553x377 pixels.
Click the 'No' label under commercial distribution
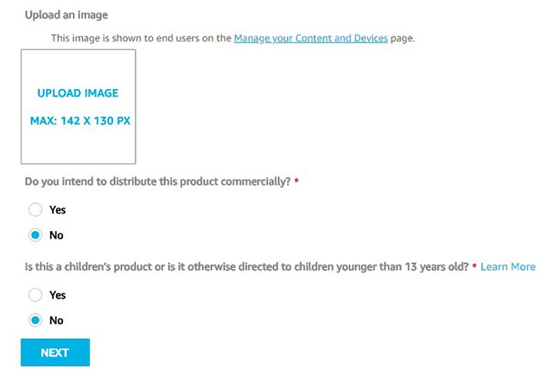pyautogui.click(x=56, y=235)
